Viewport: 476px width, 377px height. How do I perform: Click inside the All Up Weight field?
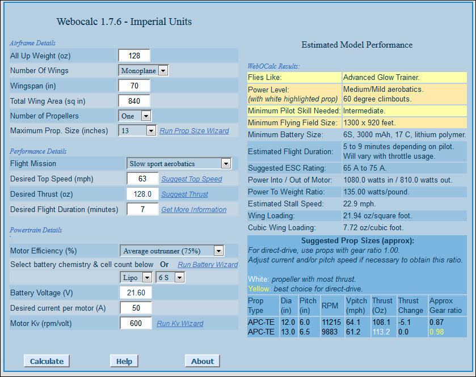click(x=134, y=55)
